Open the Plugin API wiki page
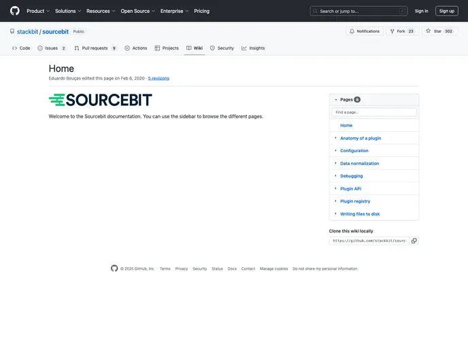This screenshot has height=348, width=468. pos(351,189)
